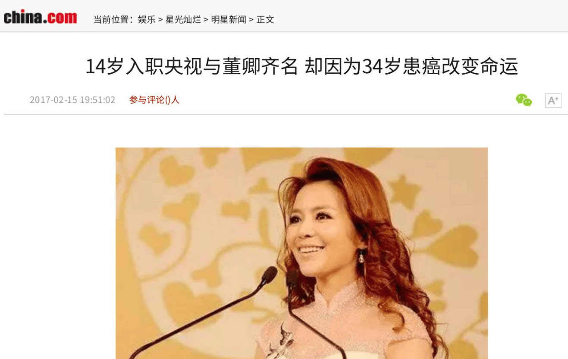Click the 当前位置 label
Viewport: 568px width, 359px height.
point(111,19)
